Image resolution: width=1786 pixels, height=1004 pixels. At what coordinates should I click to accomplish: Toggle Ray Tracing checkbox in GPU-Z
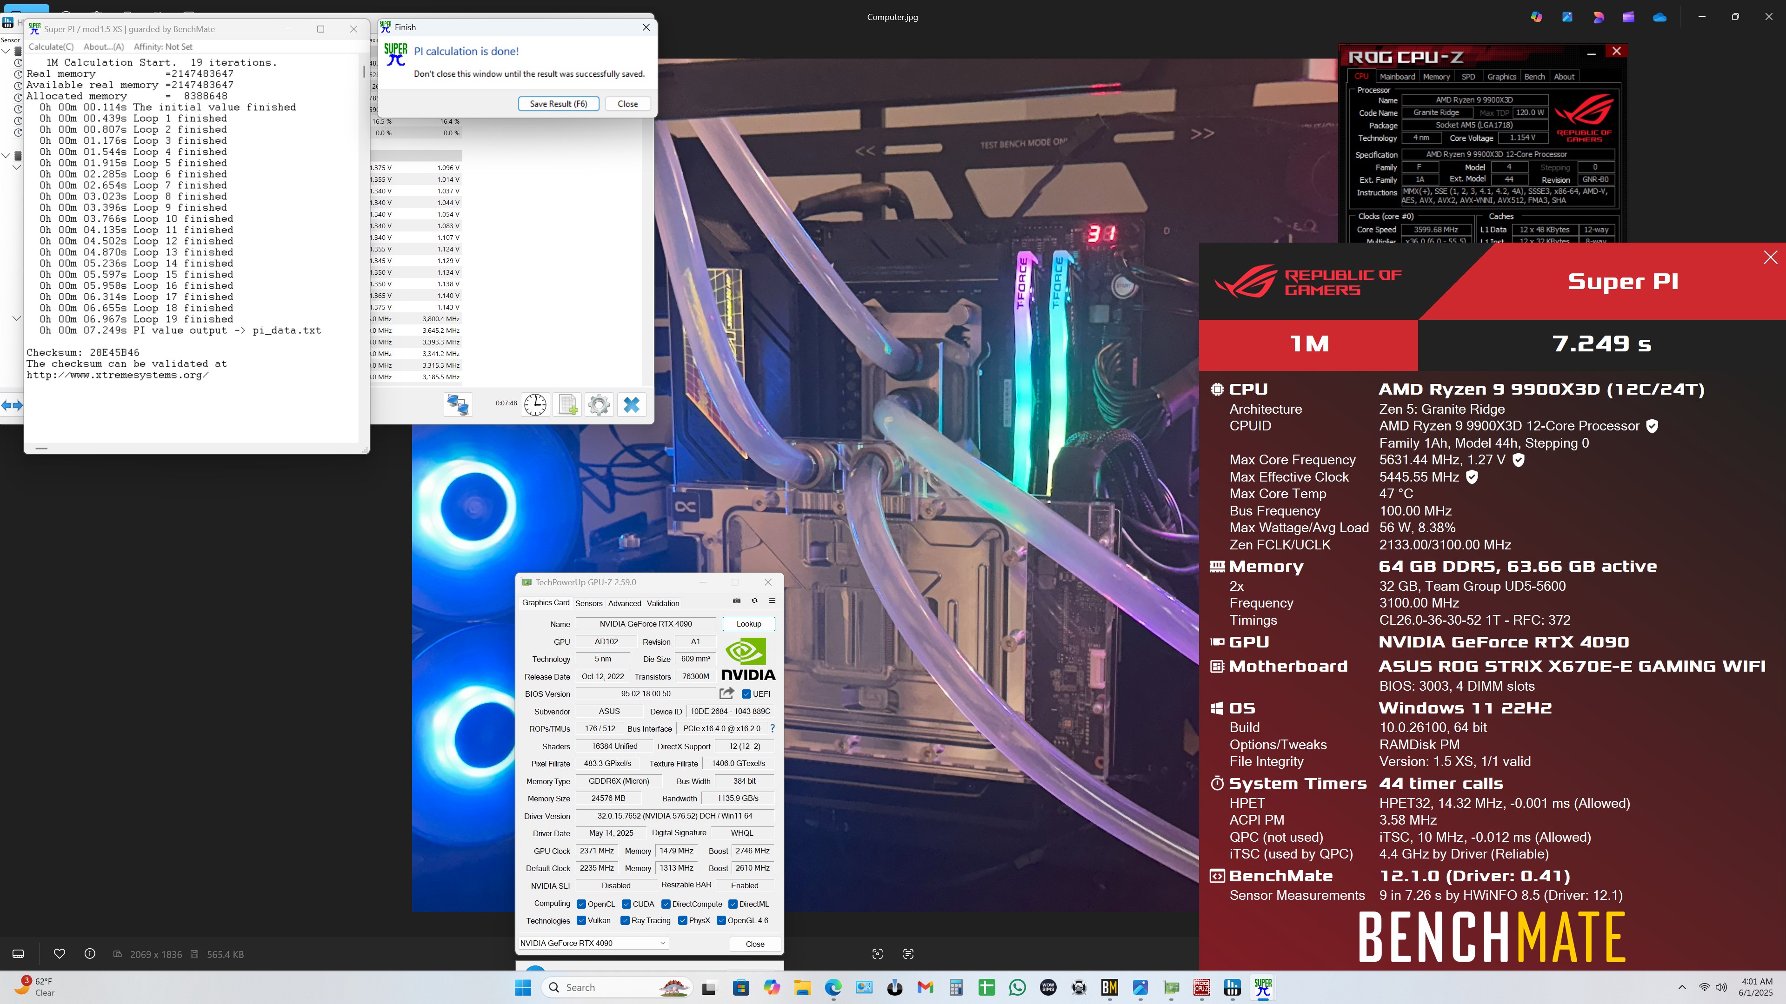pos(625,920)
